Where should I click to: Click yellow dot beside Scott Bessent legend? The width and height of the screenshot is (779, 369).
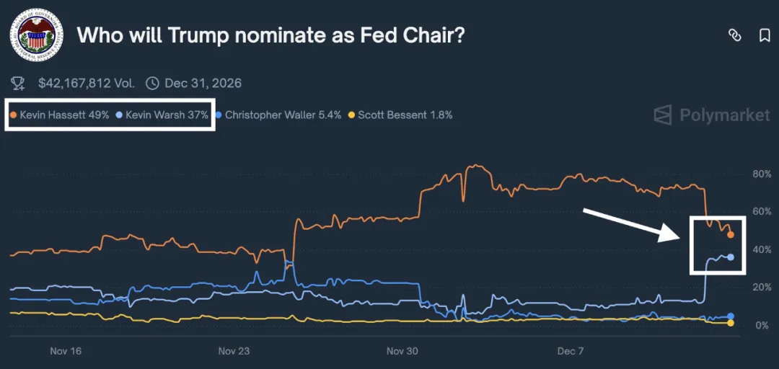click(351, 115)
